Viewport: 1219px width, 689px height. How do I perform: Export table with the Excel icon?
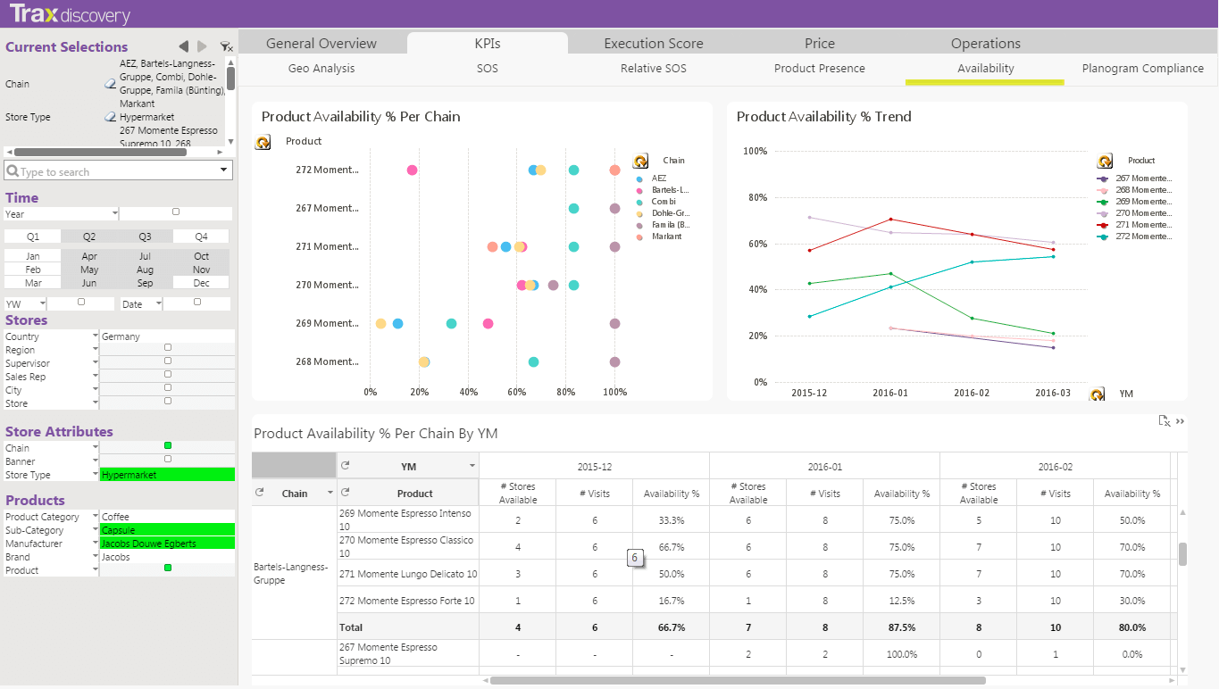pyautogui.click(x=1164, y=421)
